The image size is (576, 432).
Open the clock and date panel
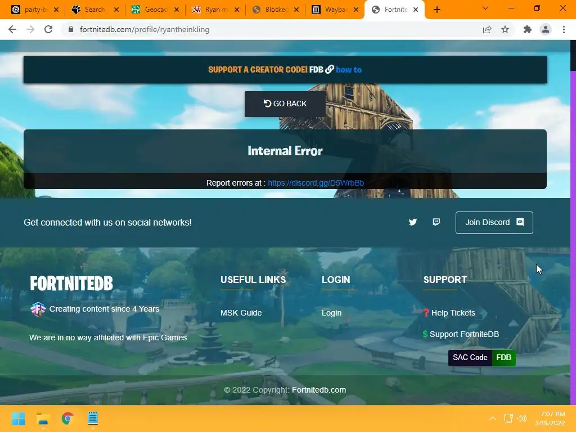(x=550, y=418)
